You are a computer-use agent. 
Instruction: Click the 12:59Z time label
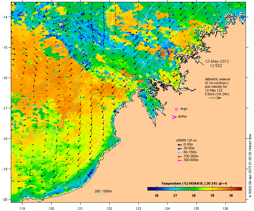point(216,66)
